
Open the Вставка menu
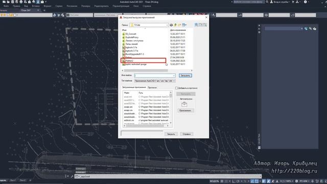coord(36,6)
